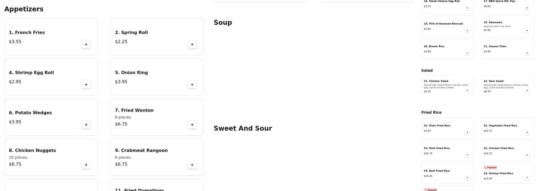The height and width of the screenshot is (191, 536).
Task: Tap the add icon for Fried Wonton
Action: (x=192, y=125)
